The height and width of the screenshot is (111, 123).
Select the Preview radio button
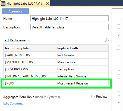tap(93, 96)
